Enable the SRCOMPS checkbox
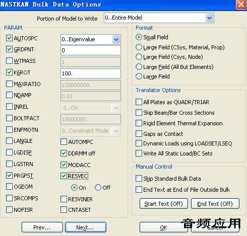This screenshot has height=236, width=247. (9, 198)
